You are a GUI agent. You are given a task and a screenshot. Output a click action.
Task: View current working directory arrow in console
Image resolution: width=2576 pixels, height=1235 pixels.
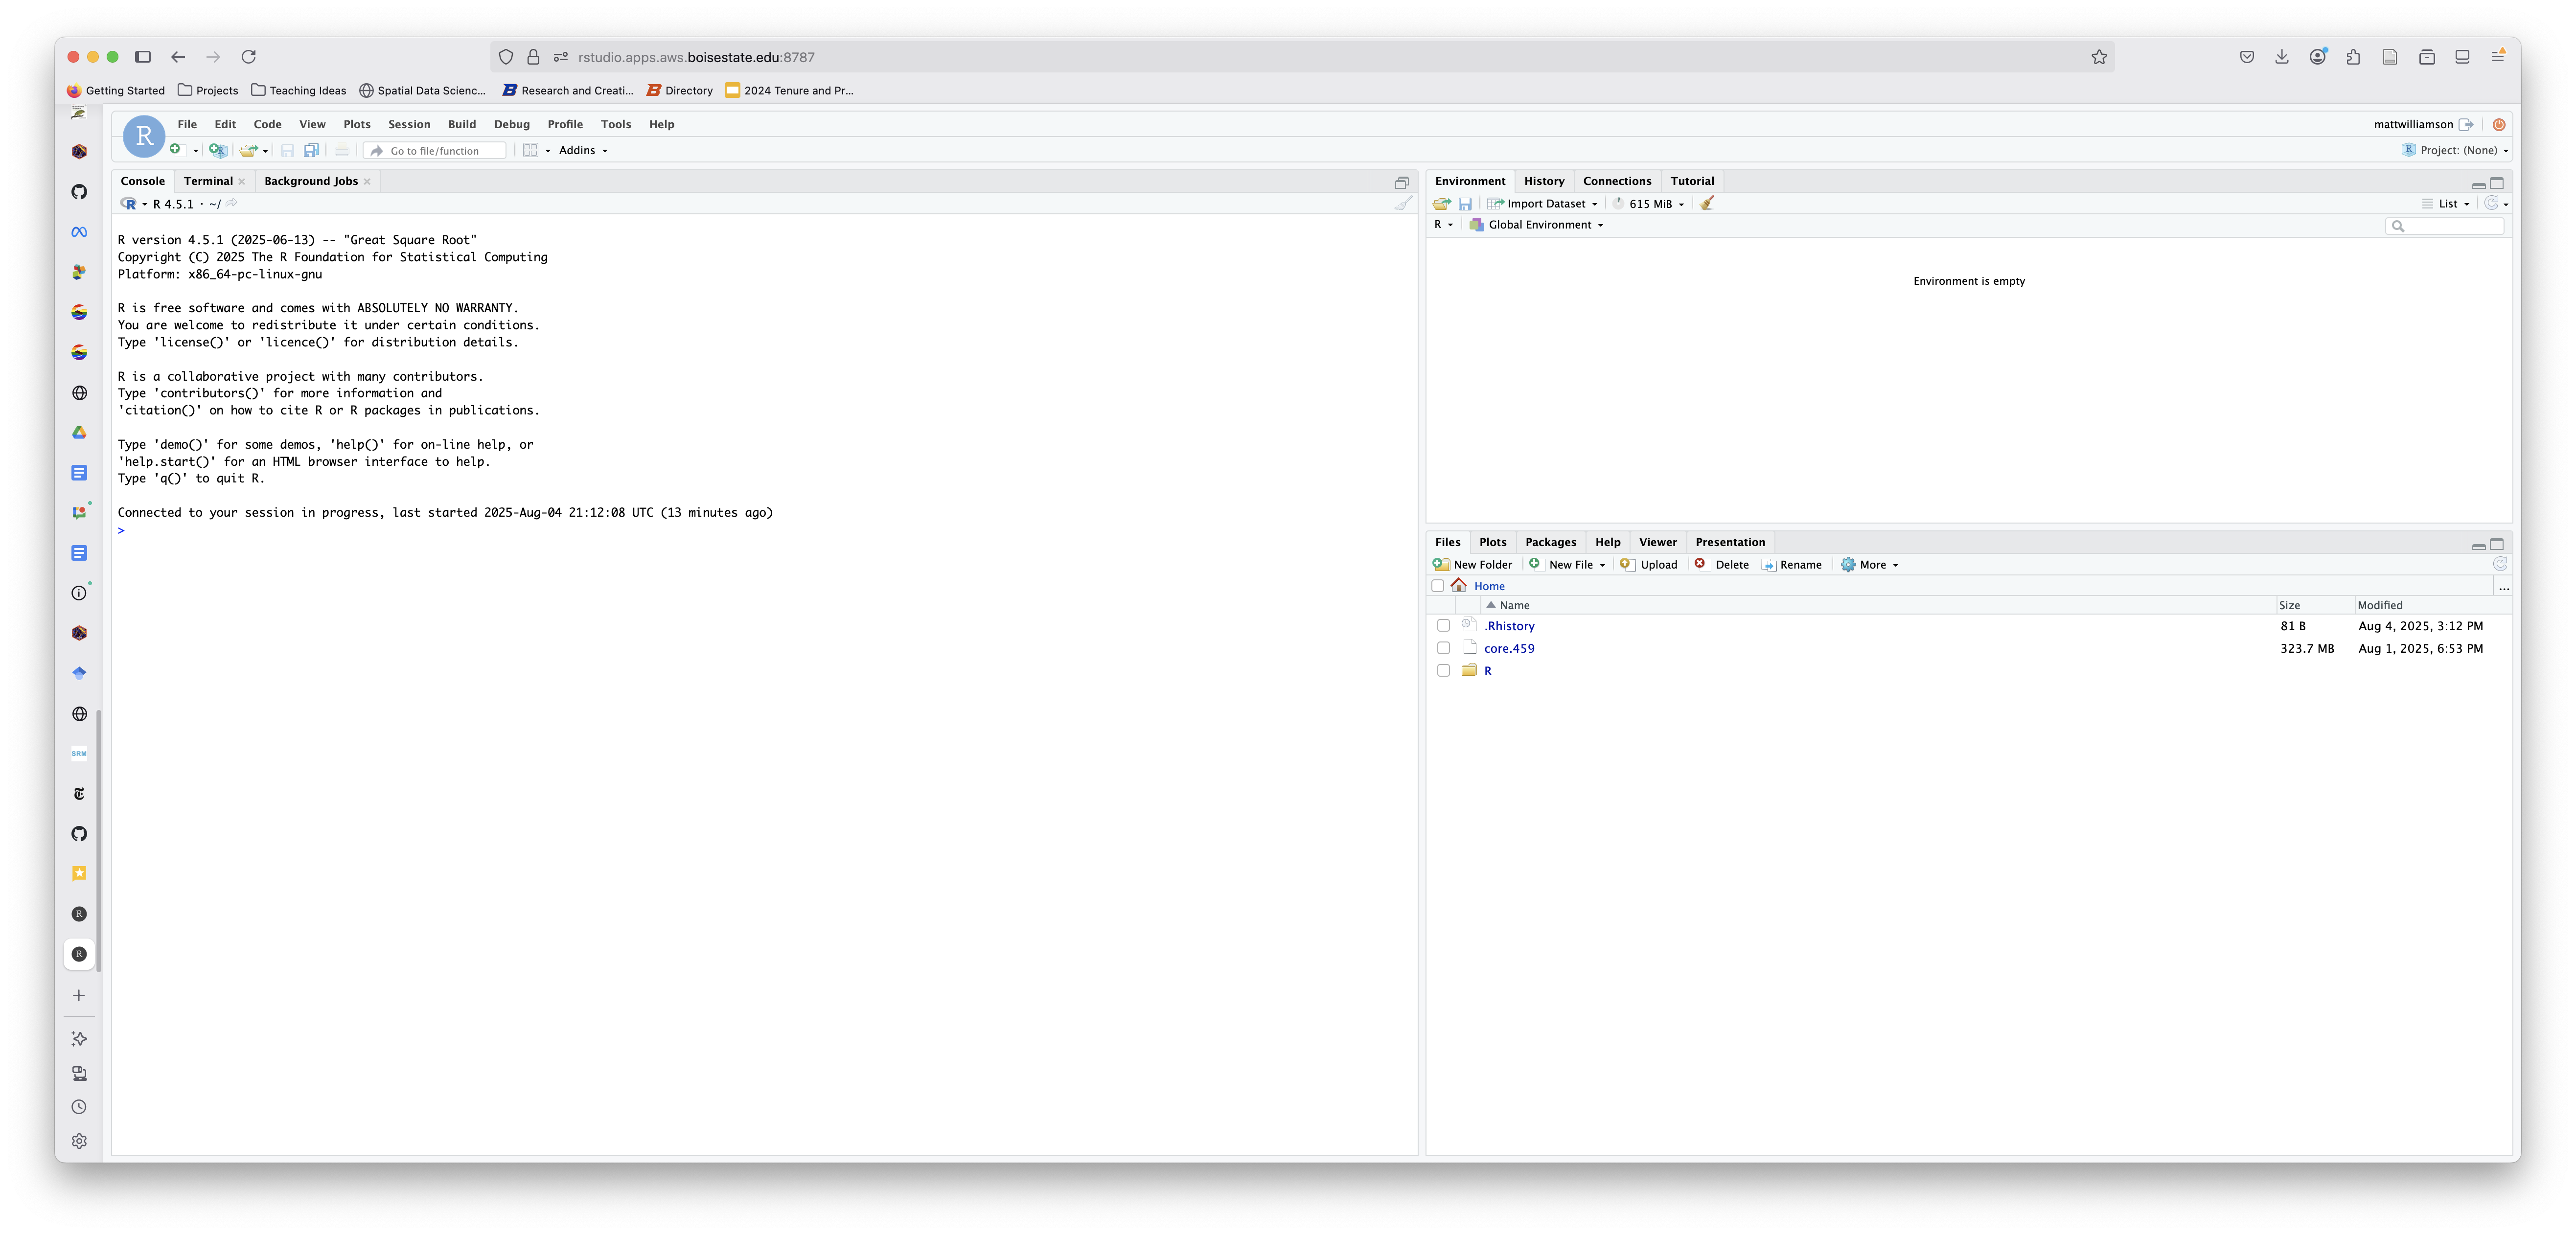coord(232,203)
